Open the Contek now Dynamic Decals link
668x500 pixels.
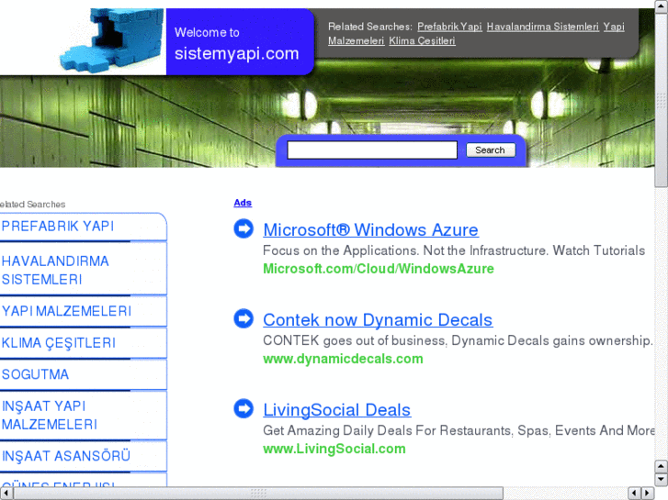[378, 320]
